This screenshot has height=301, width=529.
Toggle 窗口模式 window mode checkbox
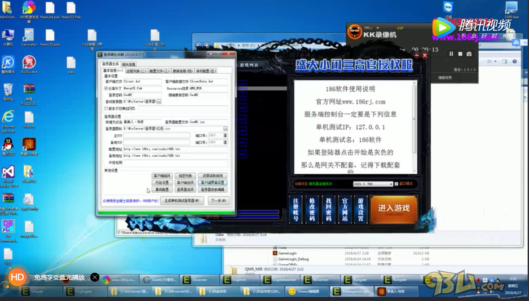click(x=396, y=184)
